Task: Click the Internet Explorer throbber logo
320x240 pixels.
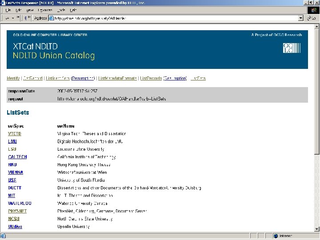Action: click(x=313, y=10)
